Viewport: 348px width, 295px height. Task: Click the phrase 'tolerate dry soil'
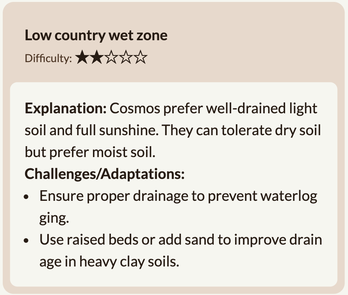tap(271, 130)
